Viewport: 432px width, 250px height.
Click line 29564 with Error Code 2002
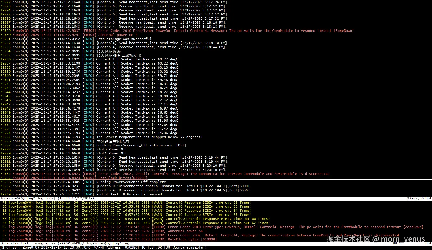click(165, 174)
